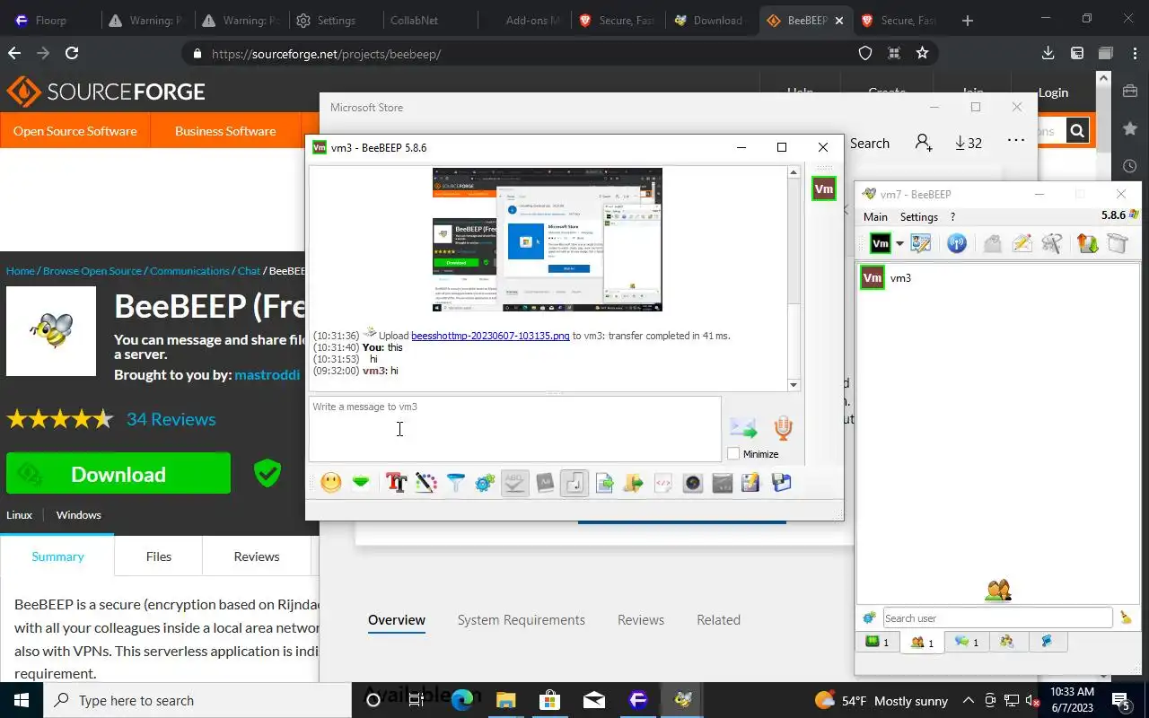Switch to the green screen tab in vm7

(877, 642)
